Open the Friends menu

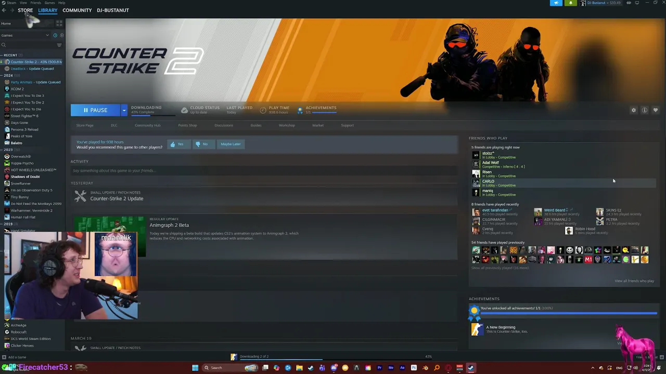pos(36,3)
